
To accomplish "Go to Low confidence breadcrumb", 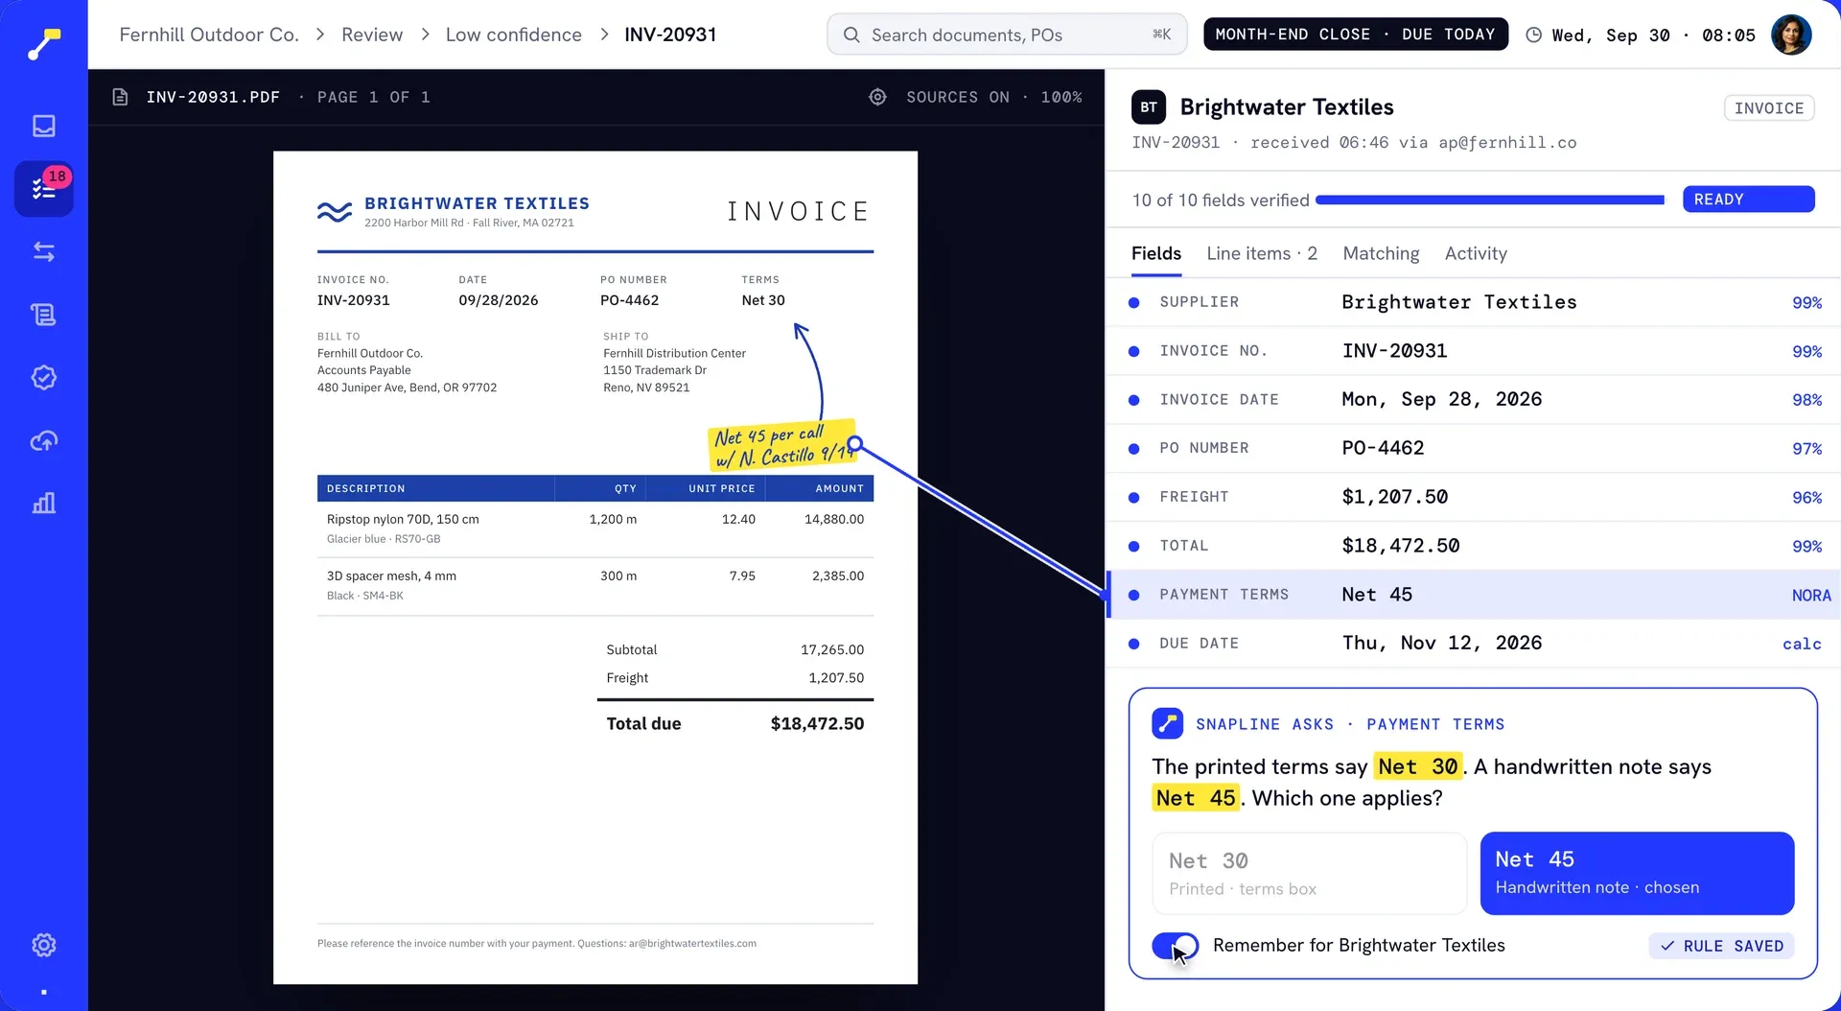I will point(513,35).
